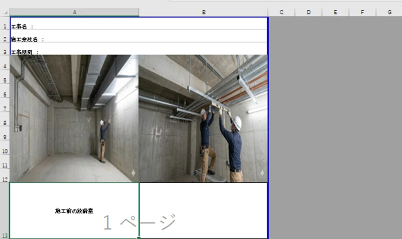Viewport: 402px width, 239px height.
Task: Select column G header
Action: (x=389, y=12)
